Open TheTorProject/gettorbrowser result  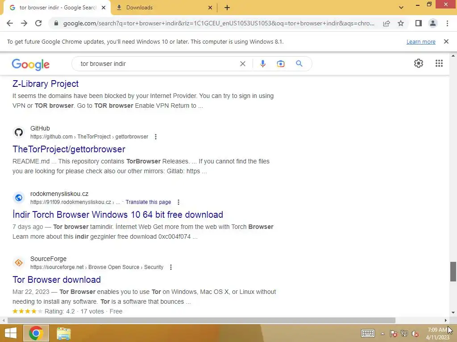[x=69, y=149]
